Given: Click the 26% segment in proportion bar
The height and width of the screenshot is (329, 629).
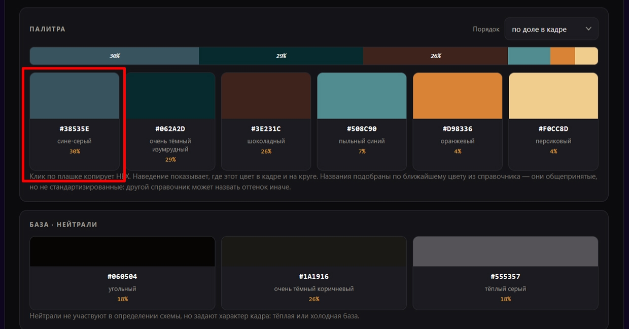Looking at the screenshot, I should click(435, 56).
